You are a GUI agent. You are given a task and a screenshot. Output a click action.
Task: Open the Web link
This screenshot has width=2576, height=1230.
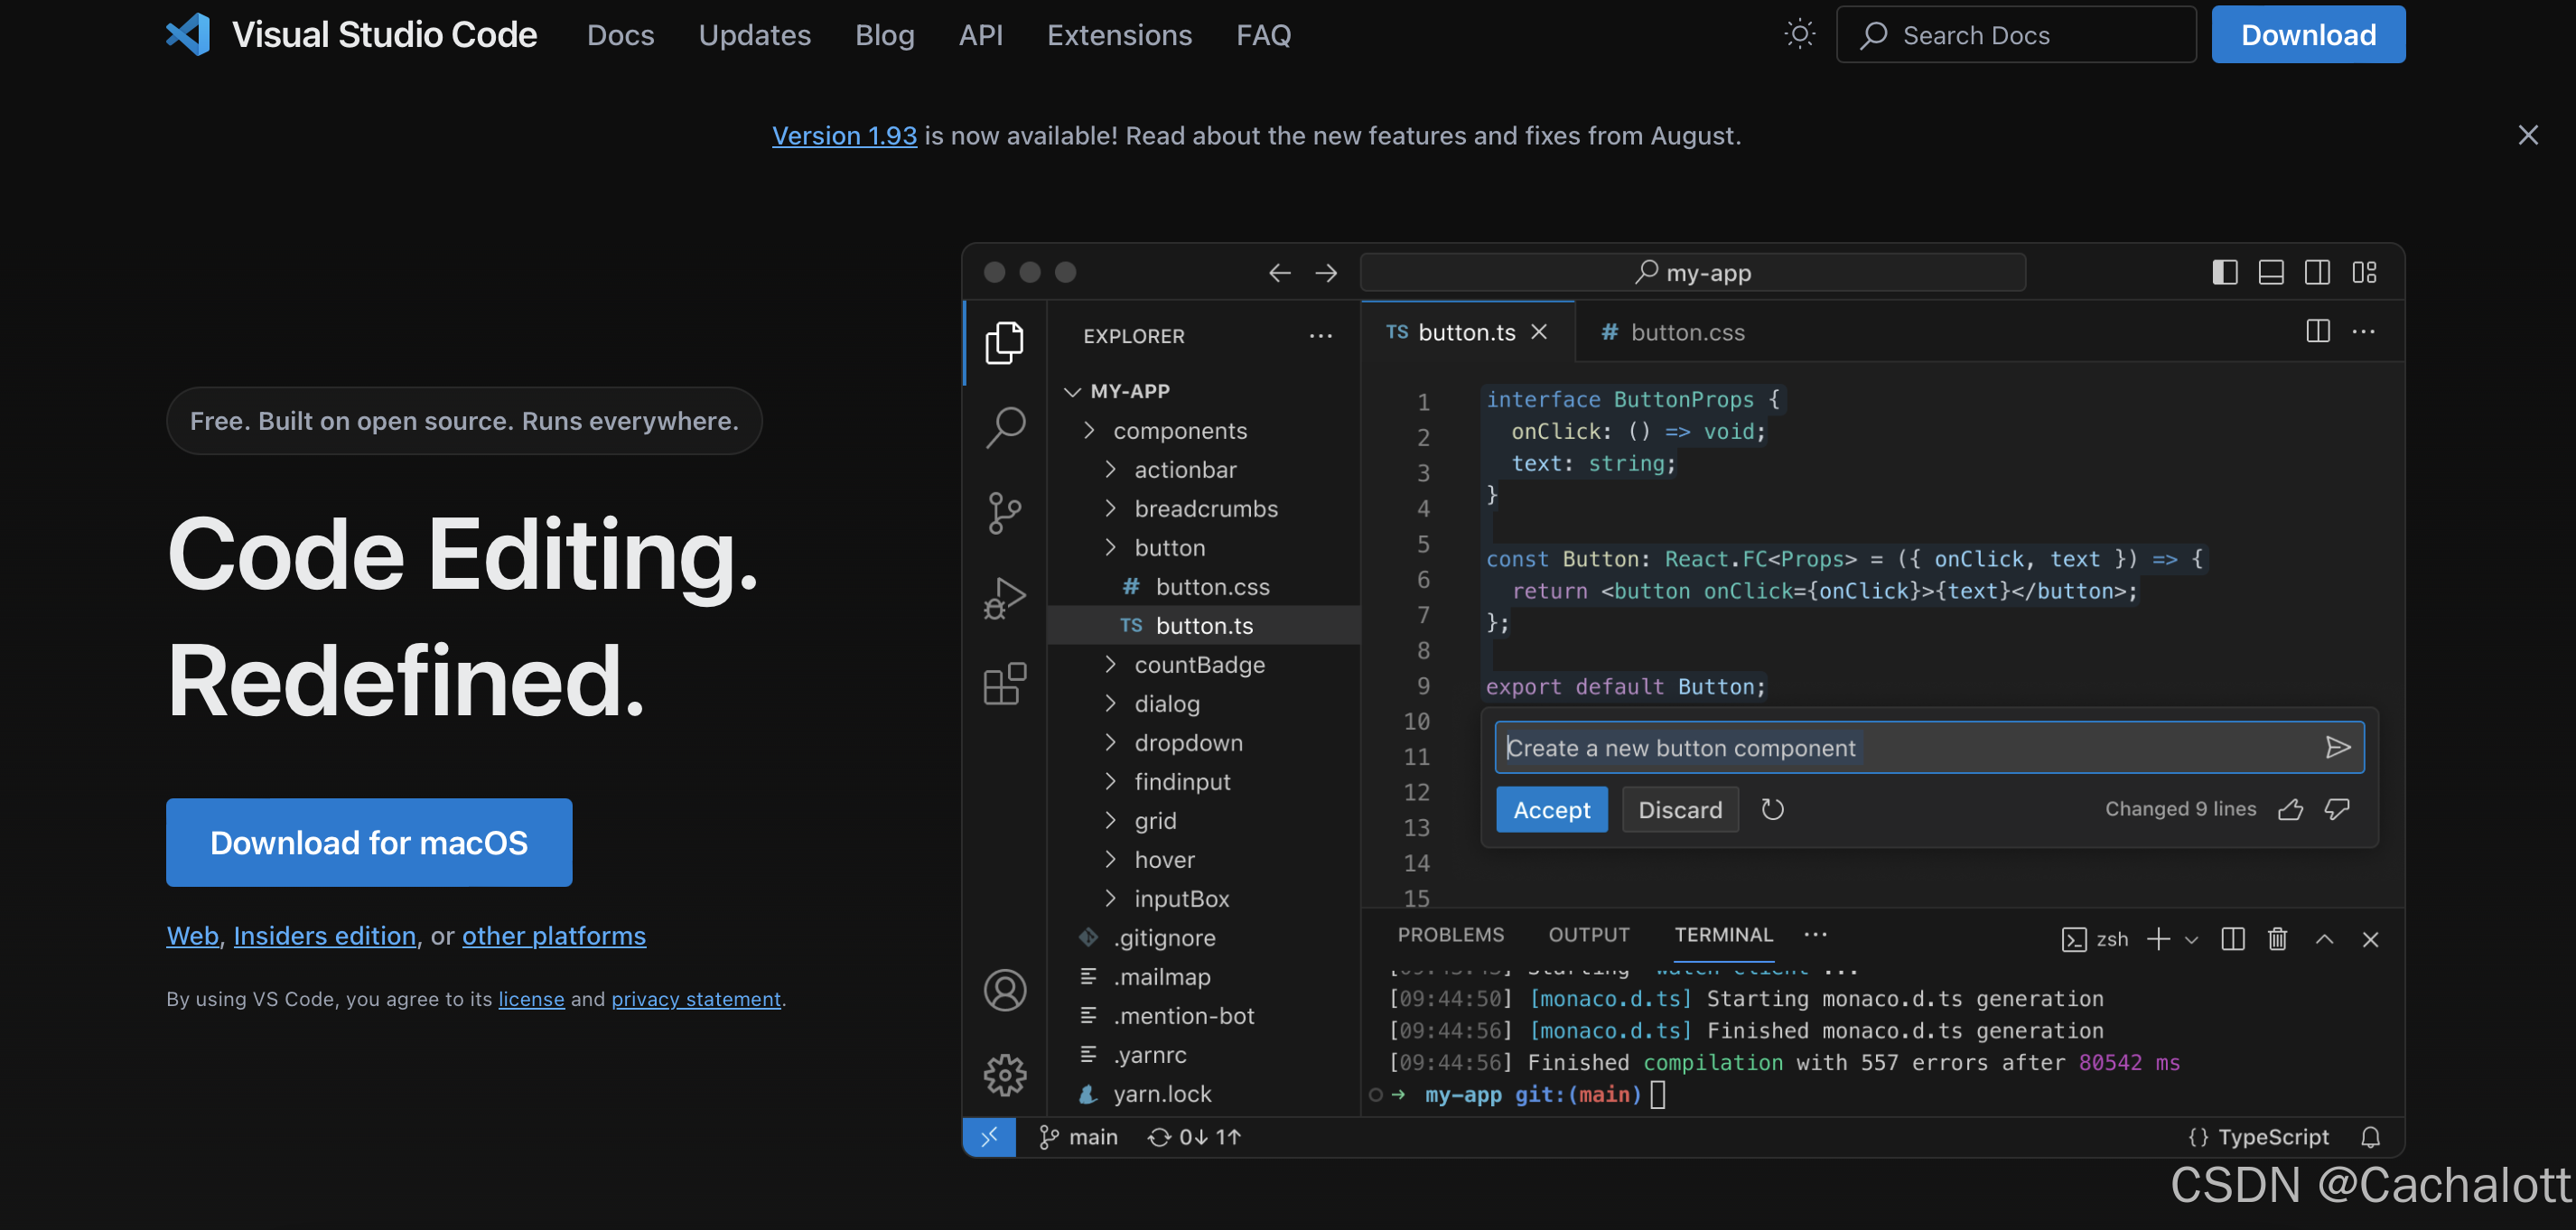[192, 935]
